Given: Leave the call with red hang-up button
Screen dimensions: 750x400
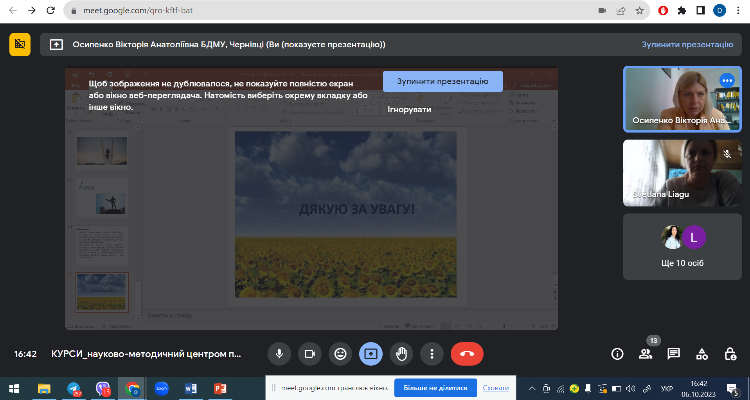Looking at the screenshot, I should click(467, 354).
